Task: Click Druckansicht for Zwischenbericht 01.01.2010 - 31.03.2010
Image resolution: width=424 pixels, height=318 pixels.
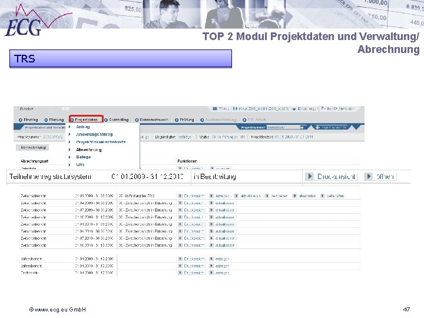Action: coord(191,224)
